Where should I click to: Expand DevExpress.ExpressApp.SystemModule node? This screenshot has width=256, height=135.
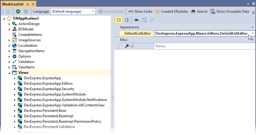15,95
